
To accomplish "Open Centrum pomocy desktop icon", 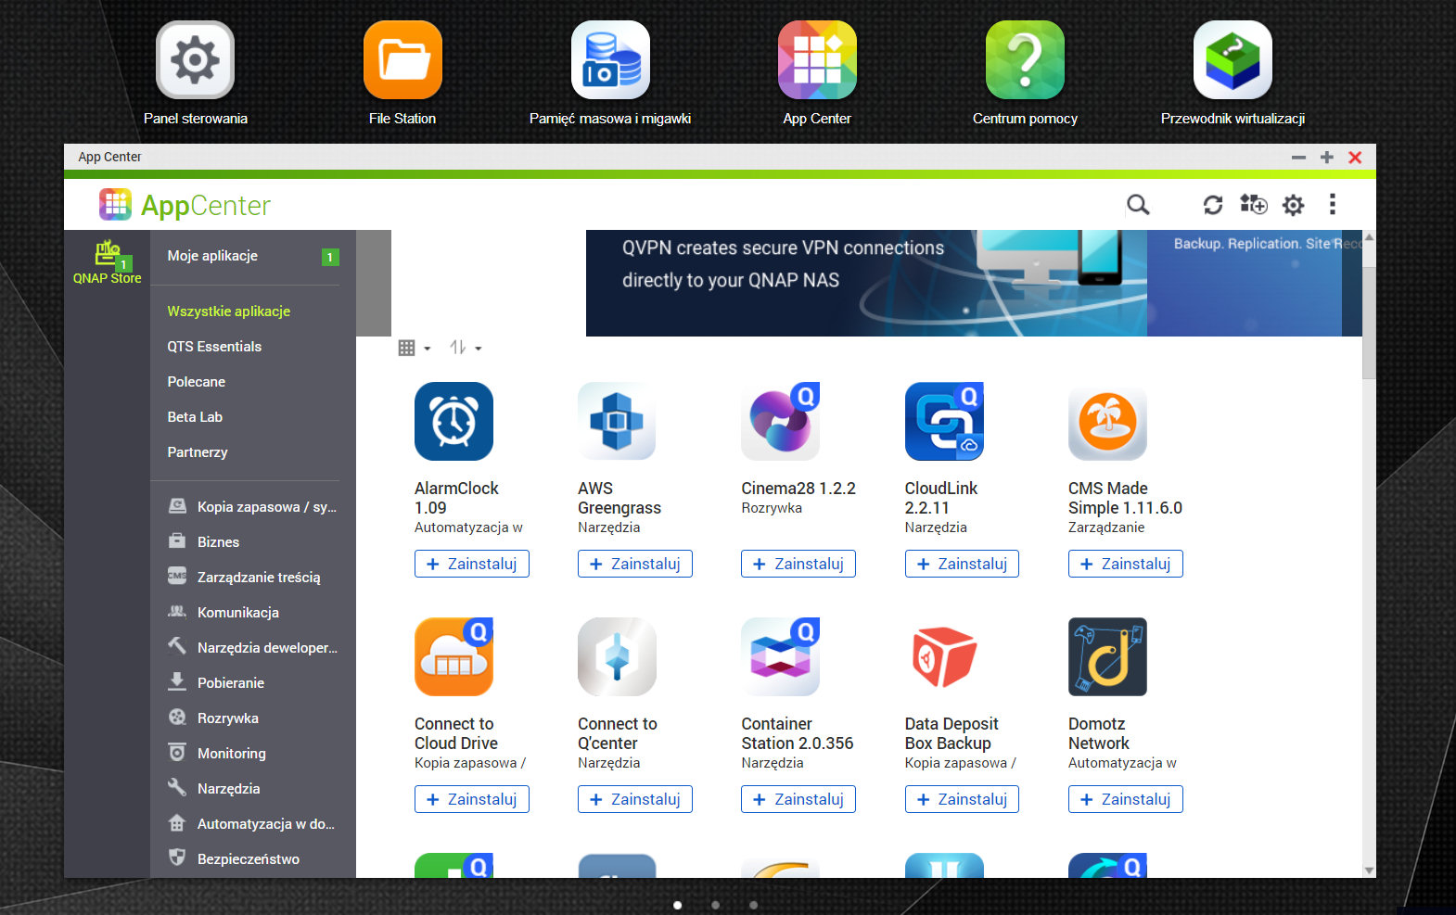I will [x=1025, y=60].
